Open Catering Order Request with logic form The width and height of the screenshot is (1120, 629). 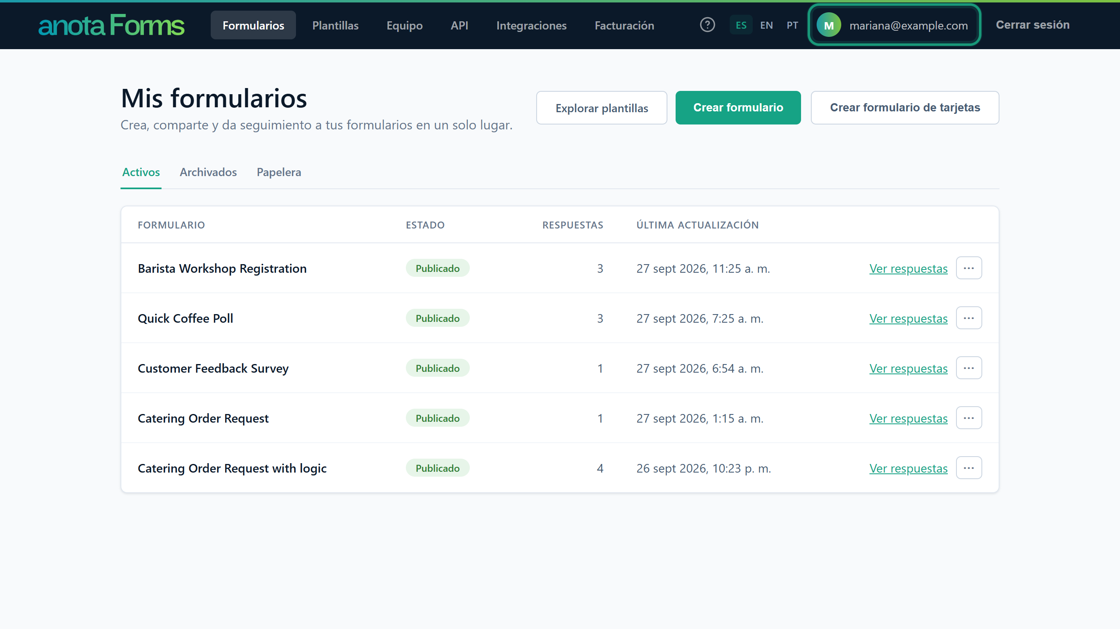point(232,468)
